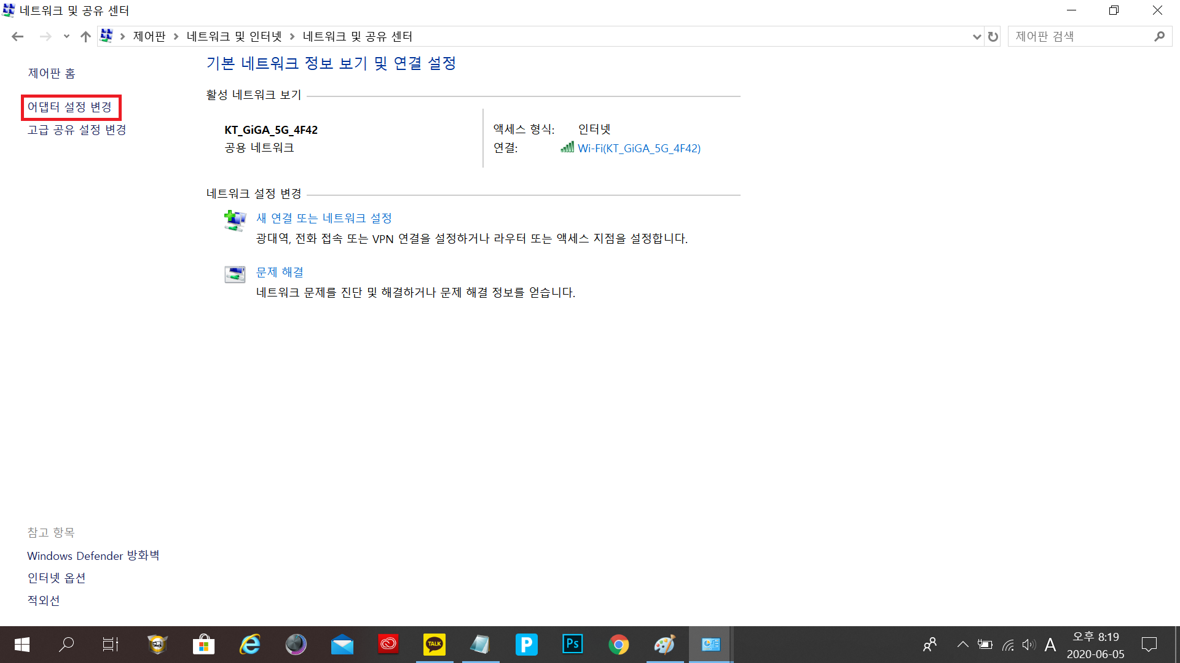1180x663 pixels.
Task: Select the 네트워크 및 인터넷 breadcrumb
Action: tap(234, 37)
